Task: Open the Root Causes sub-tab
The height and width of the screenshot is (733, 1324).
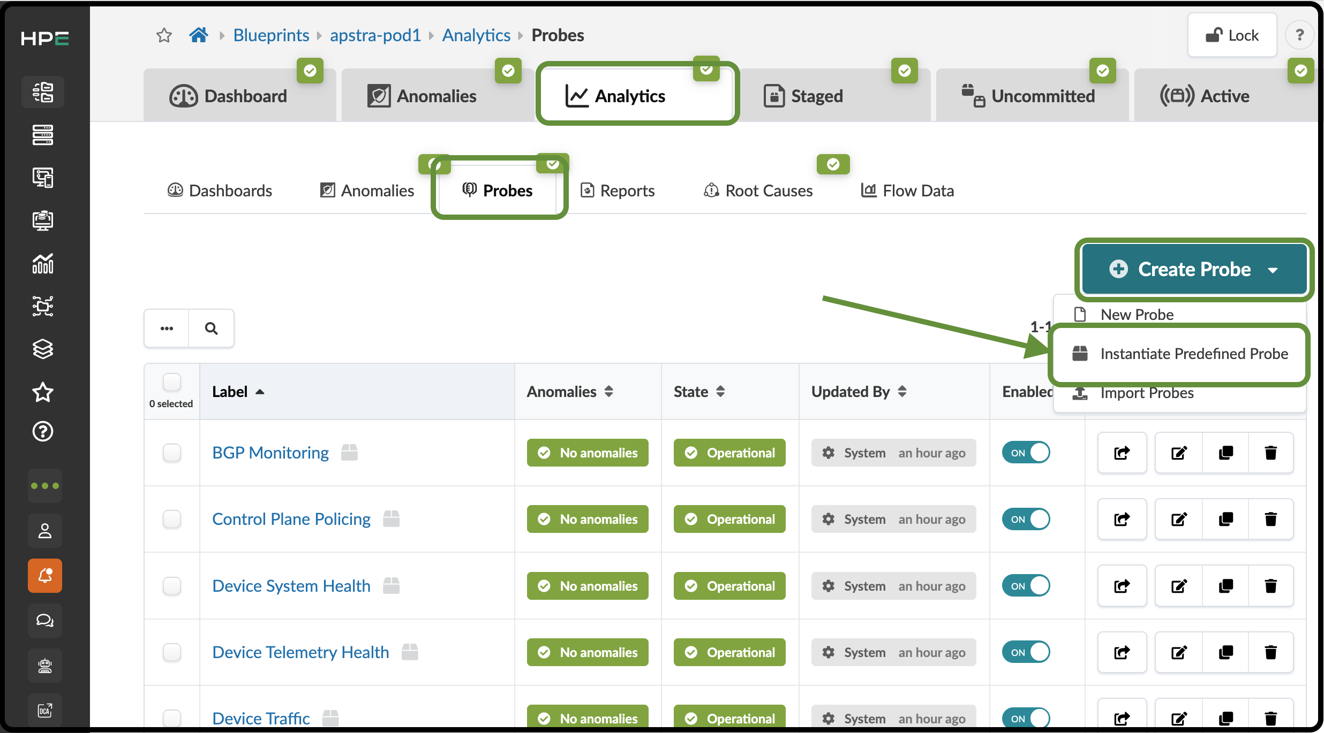Action: [x=758, y=190]
